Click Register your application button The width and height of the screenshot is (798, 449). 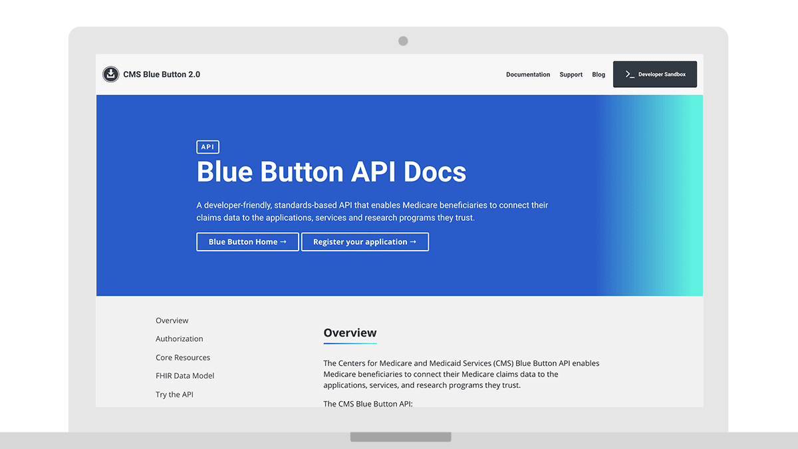[x=365, y=241]
